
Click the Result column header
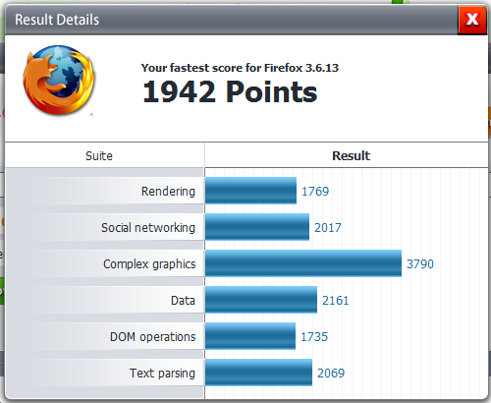[351, 155]
